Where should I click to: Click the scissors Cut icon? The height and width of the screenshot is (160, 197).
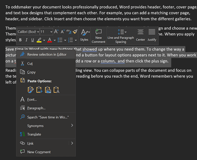coord(22,64)
